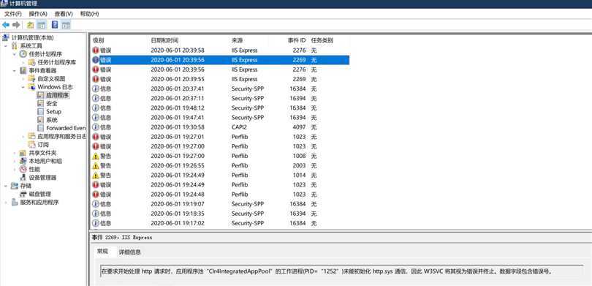
Task: Expand the 应用程序和服务日志 node arrow
Action: tap(23, 136)
